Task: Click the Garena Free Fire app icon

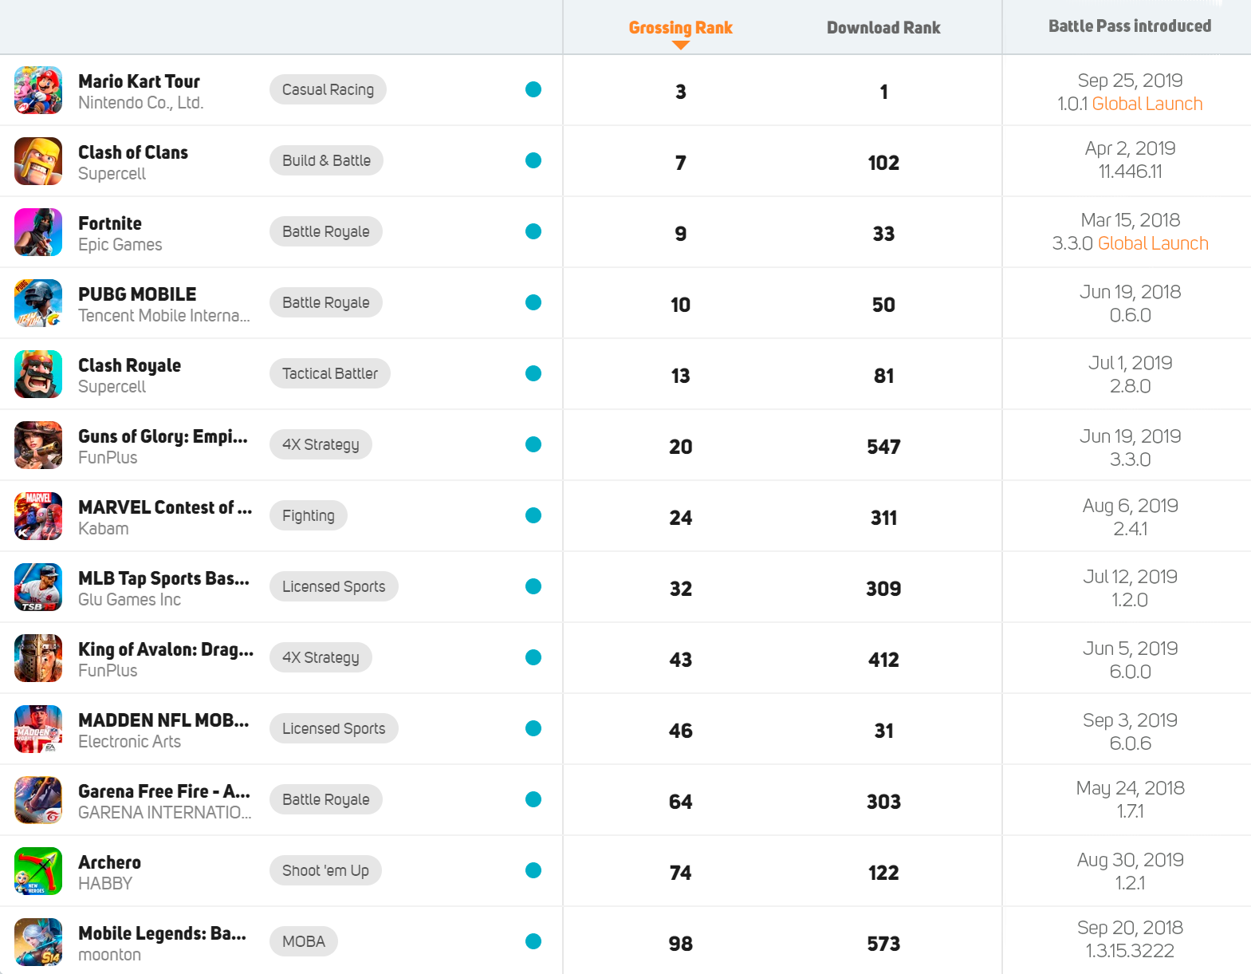Action: coord(38,800)
